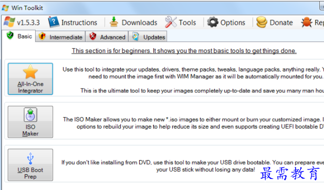
Task: Click the blue USB symbol icon
Action: click(x=30, y=158)
